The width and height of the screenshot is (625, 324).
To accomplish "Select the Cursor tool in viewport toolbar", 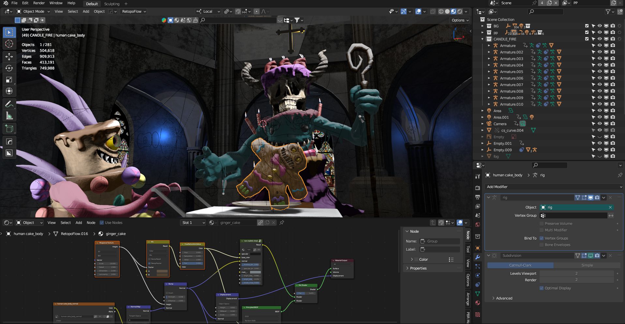I will pos(9,44).
